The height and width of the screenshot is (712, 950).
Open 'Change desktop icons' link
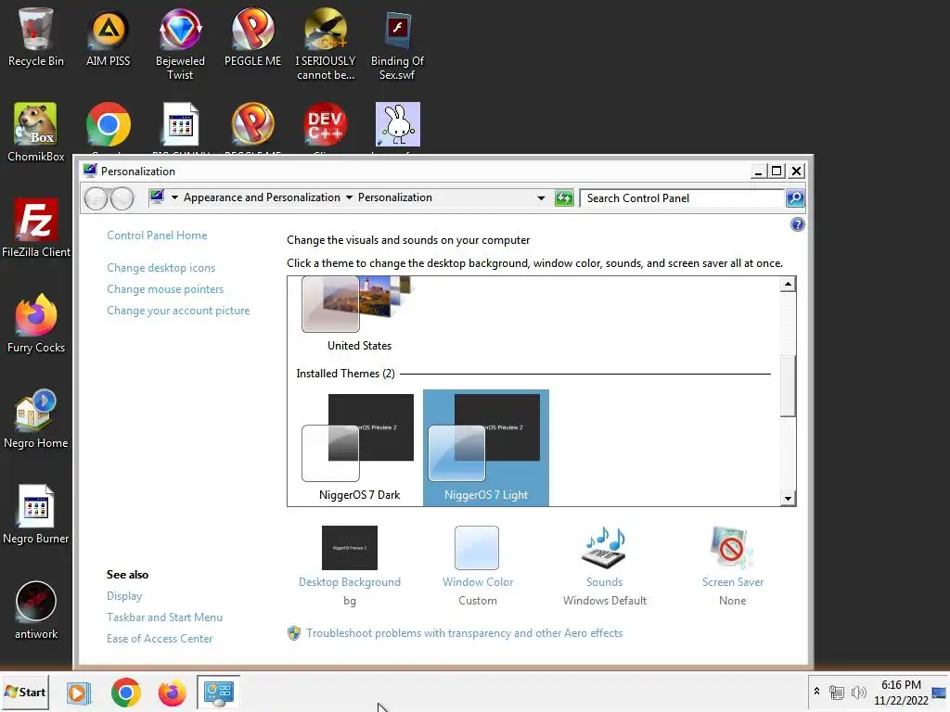(161, 268)
